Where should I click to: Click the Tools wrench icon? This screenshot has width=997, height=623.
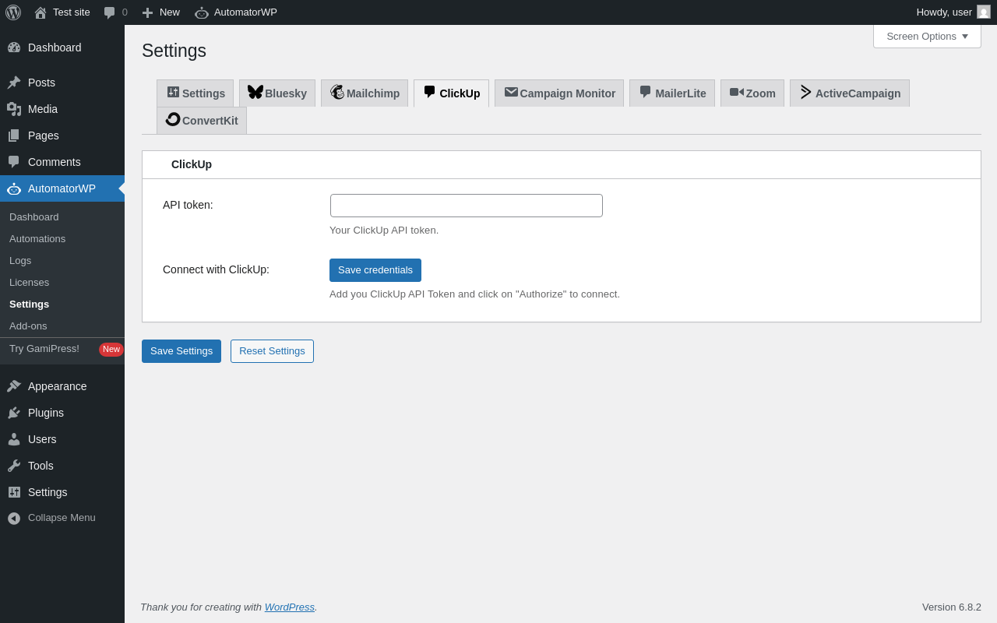coord(14,466)
